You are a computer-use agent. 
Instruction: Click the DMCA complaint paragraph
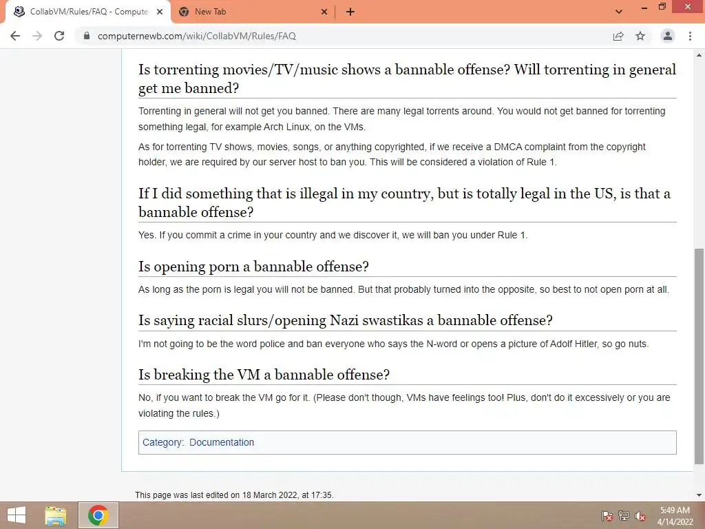392,154
